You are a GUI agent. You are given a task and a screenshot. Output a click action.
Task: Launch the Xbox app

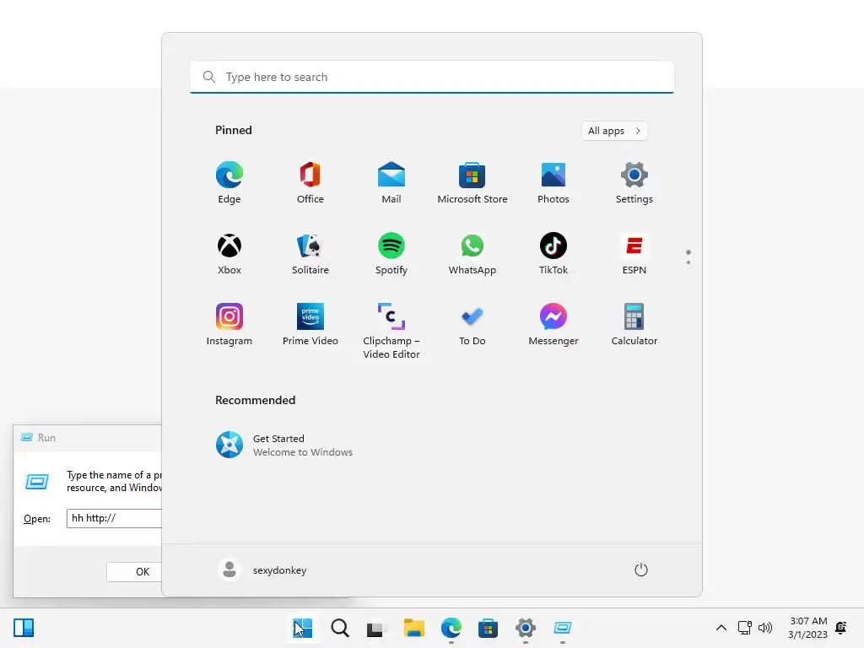pos(229,254)
